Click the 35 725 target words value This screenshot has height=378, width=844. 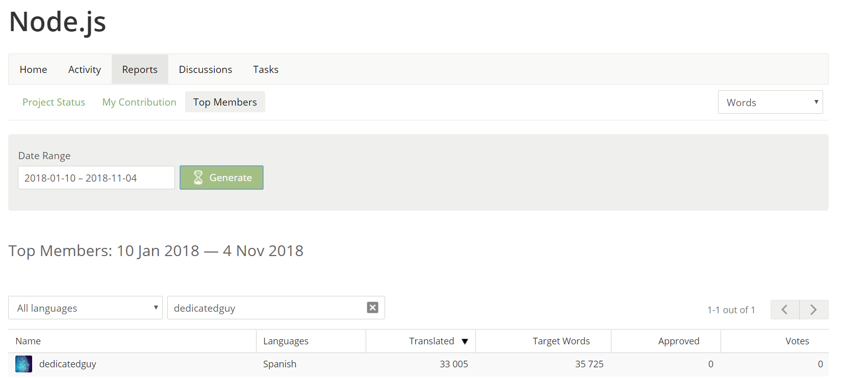tap(589, 364)
